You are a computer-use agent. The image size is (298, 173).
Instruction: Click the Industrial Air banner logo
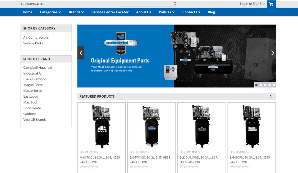click(121, 43)
